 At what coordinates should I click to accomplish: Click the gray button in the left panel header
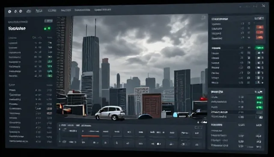click(48, 21)
